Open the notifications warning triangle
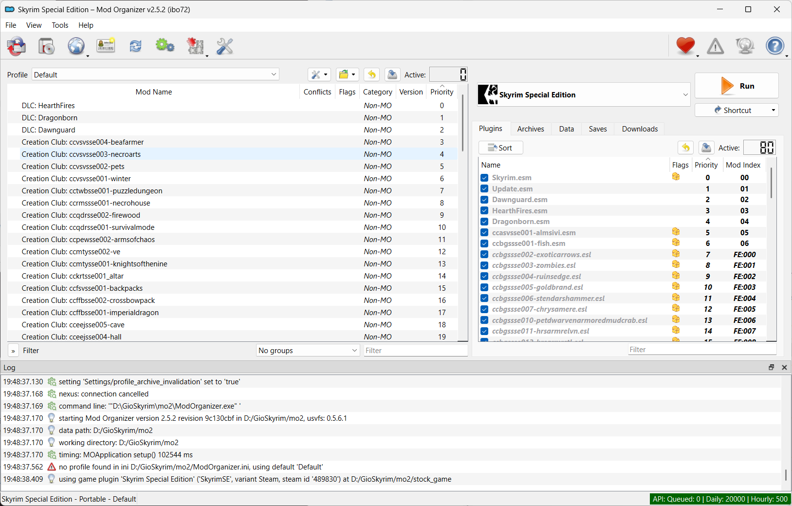Screen dimensions: 792x506 click(715, 46)
